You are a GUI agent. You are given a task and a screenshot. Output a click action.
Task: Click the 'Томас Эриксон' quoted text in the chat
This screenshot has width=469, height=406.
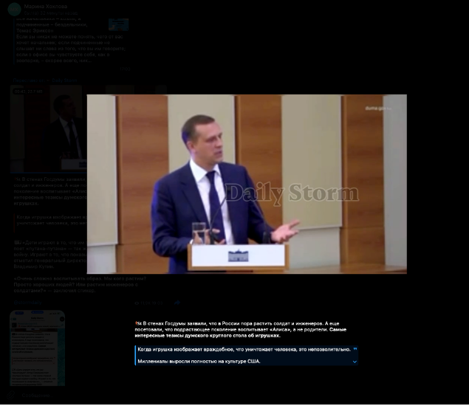coord(35,30)
